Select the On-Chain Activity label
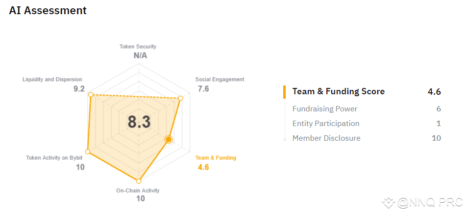This screenshot has height=213, width=467. coord(138,191)
